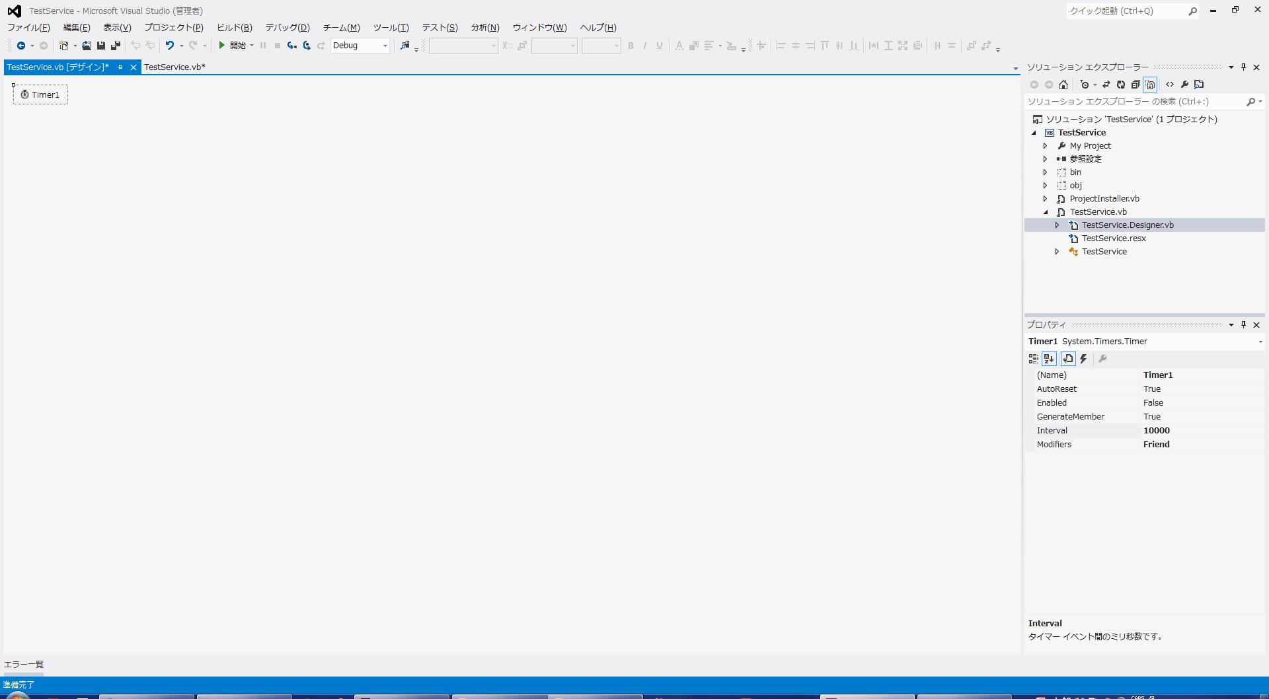The image size is (1269, 699).
Task: Click the View Code icon in Solution Explorer
Action: (x=1170, y=85)
